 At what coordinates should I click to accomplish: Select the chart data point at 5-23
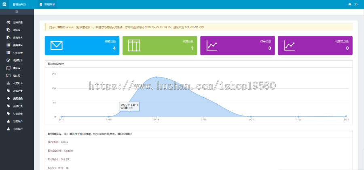[346, 116]
